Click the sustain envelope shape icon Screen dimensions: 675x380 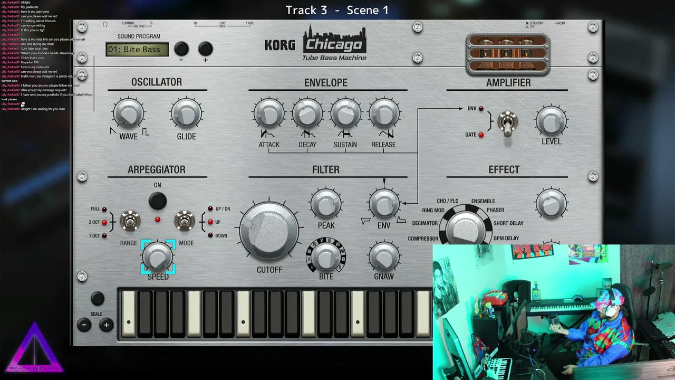coord(345,135)
